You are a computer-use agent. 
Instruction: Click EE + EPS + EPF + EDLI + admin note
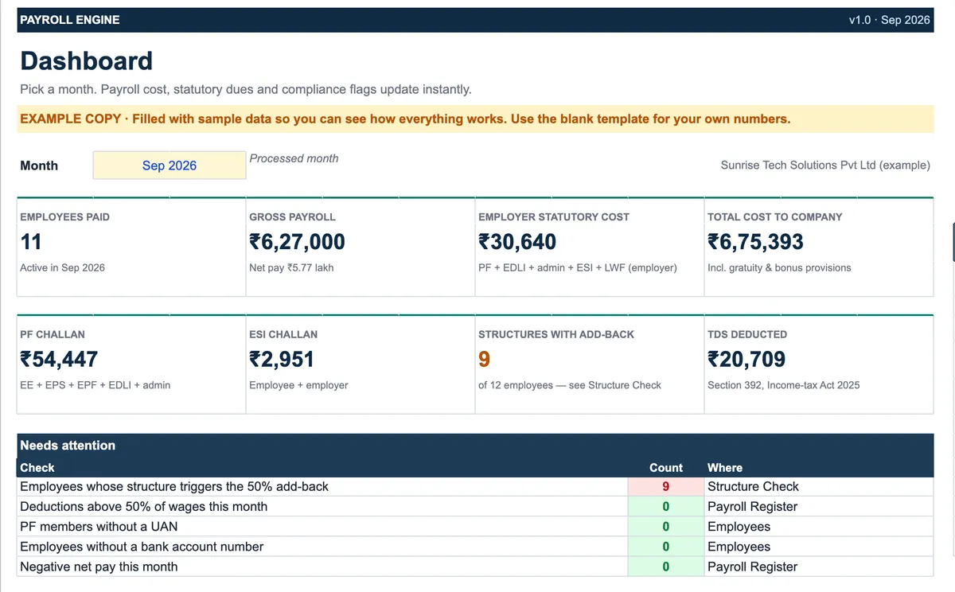(95, 385)
